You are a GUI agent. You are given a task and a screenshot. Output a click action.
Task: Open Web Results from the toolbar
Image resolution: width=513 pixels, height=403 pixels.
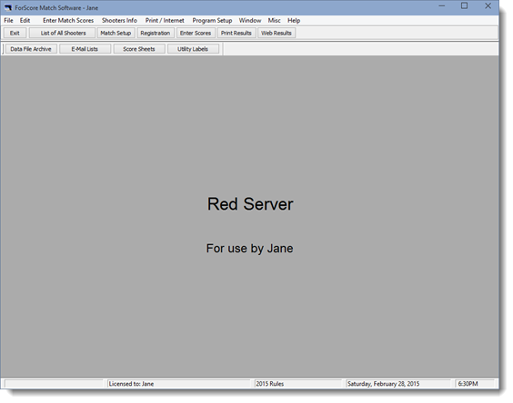coord(277,33)
